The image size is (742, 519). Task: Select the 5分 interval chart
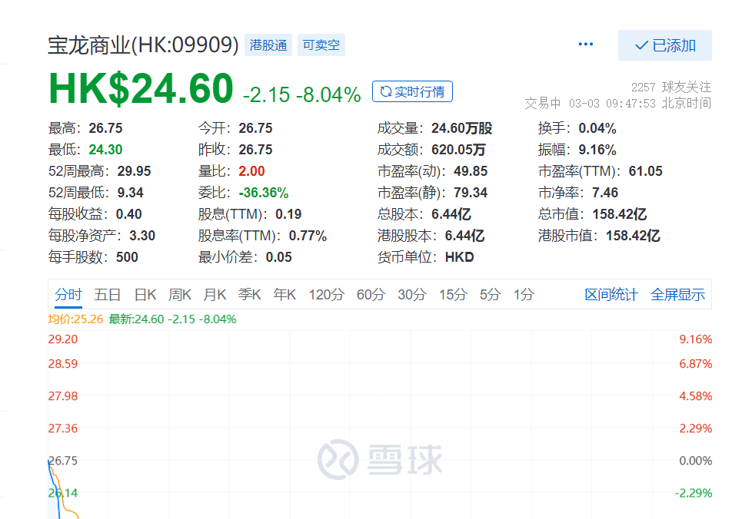point(490,295)
